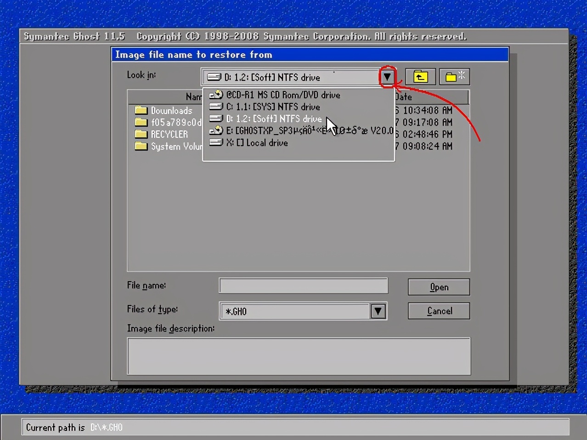The image size is (587, 440).
Task: Click the File name input field
Action: tap(304, 286)
